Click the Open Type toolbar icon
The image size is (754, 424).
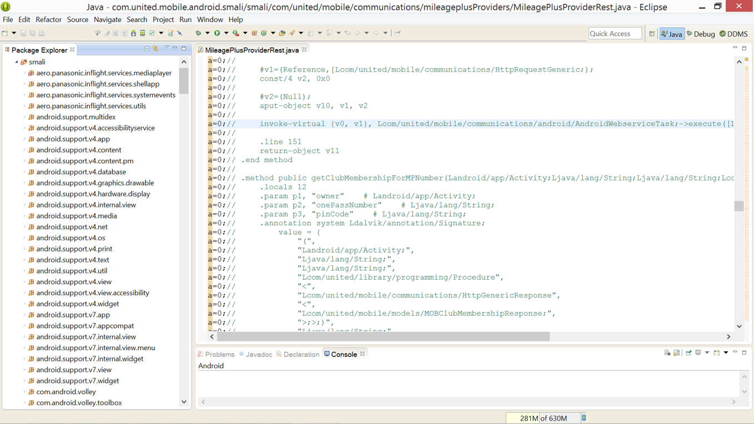pyautogui.click(x=282, y=33)
